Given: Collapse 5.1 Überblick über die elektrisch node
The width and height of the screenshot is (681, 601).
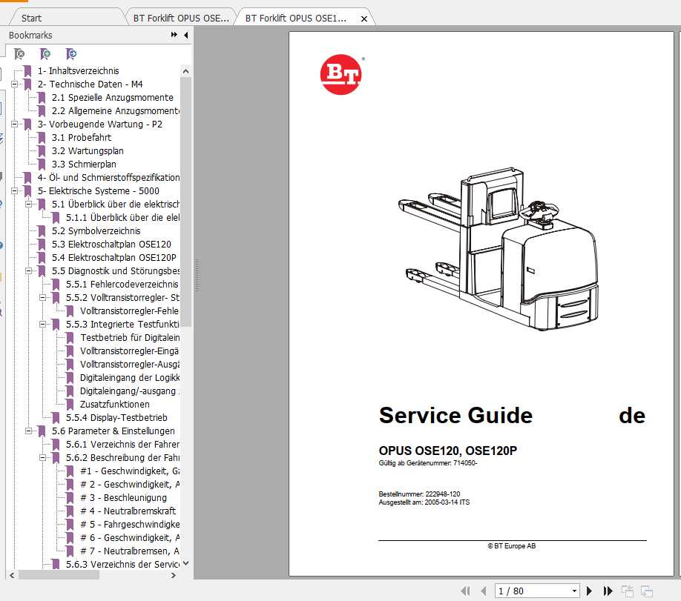Looking at the screenshot, I should pyautogui.click(x=29, y=204).
